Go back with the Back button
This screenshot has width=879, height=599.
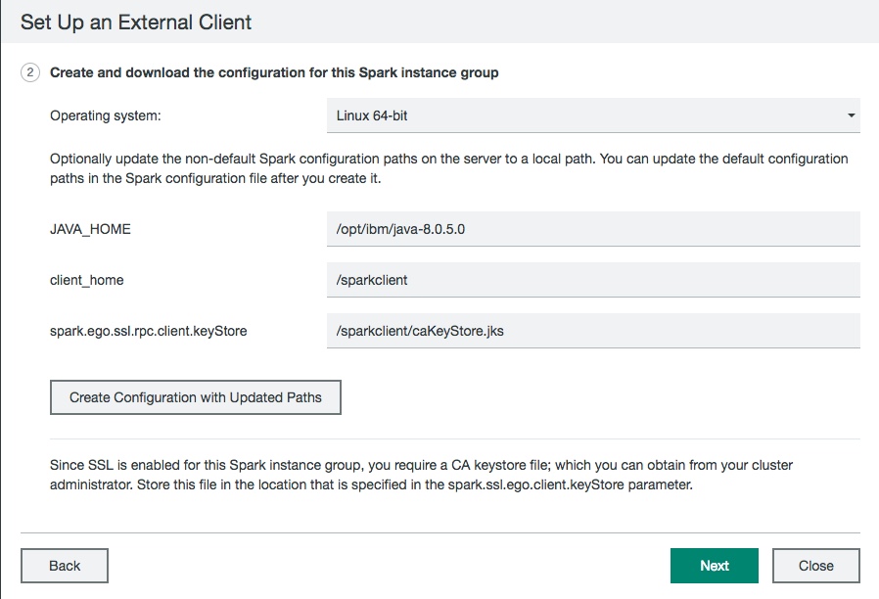click(65, 566)
